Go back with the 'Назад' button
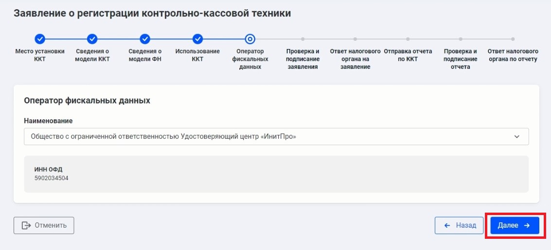Viewport: 551px width, 250px height. (459, 225)
